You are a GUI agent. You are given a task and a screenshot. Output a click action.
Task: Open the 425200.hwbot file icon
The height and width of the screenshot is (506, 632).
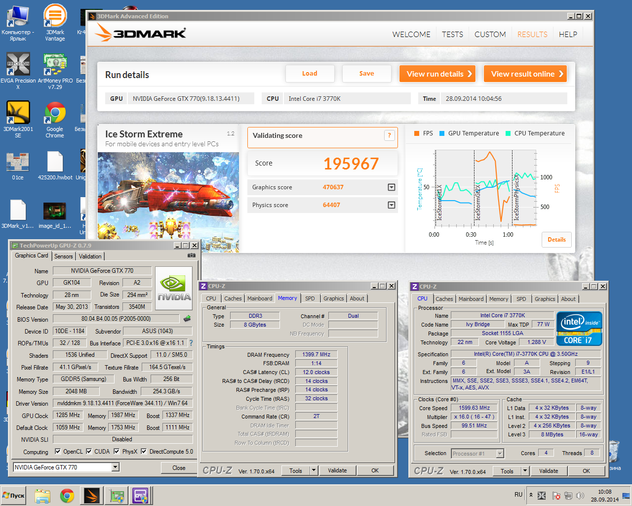click(x=55, y=166)
